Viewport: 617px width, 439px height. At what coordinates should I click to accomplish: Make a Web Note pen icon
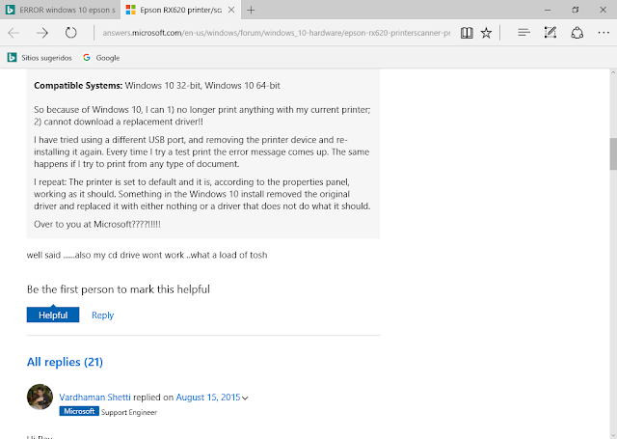[550, 32]
